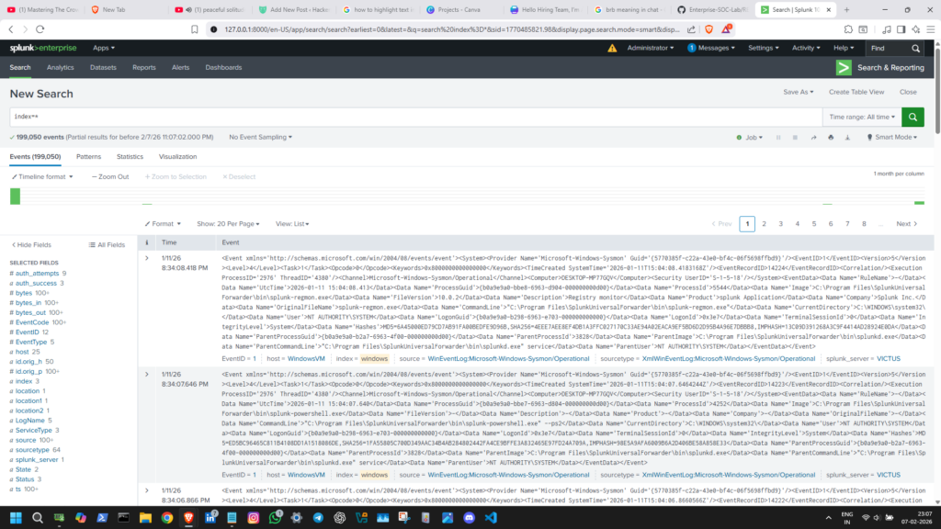Click the Print results icon
The width and height of the screenshot is (941, 529).
831,137
